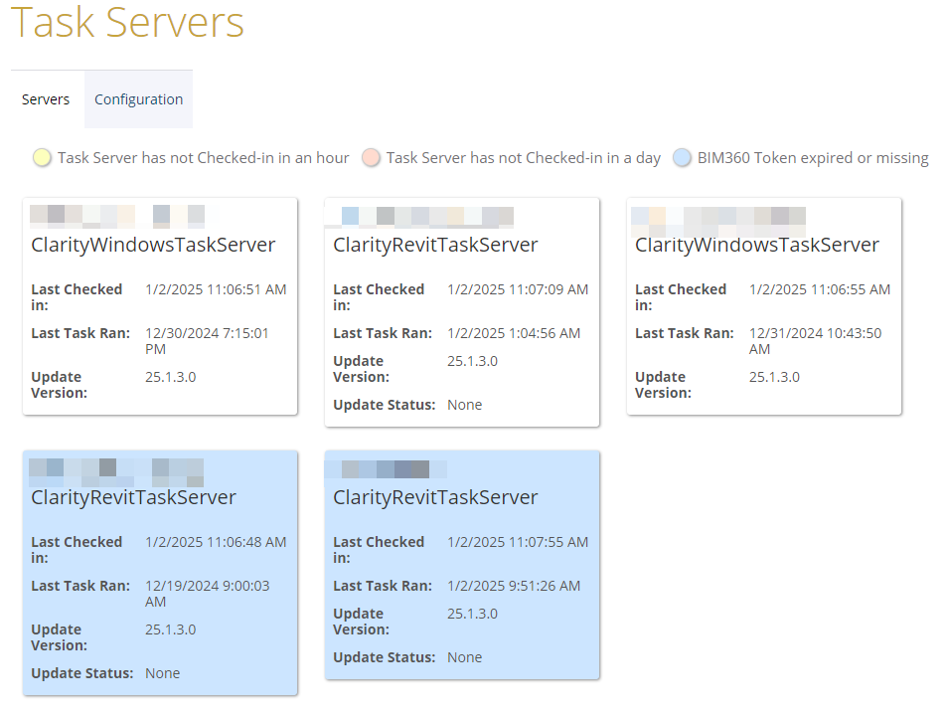This screenshot has height=717, width=946.
Task: Click the 'Task Server has not Checked-in in a day' text
Action: pyautogui.click(x=524, y=157)
